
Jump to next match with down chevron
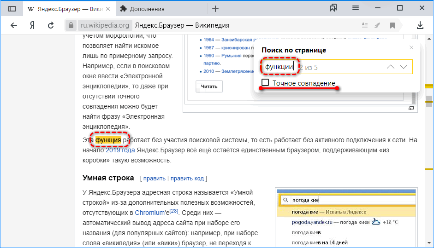[x=404, y=67]
